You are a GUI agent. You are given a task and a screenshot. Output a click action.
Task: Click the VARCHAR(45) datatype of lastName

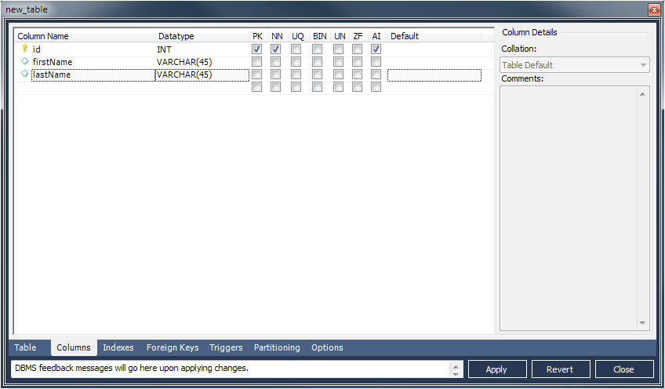coord(184,75)
